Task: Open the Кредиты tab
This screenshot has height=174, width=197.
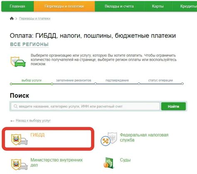Action: [x=185, y=6]
